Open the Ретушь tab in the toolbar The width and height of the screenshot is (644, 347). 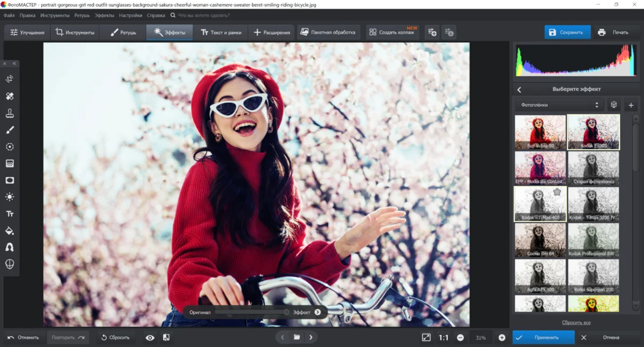pos(123,32)
